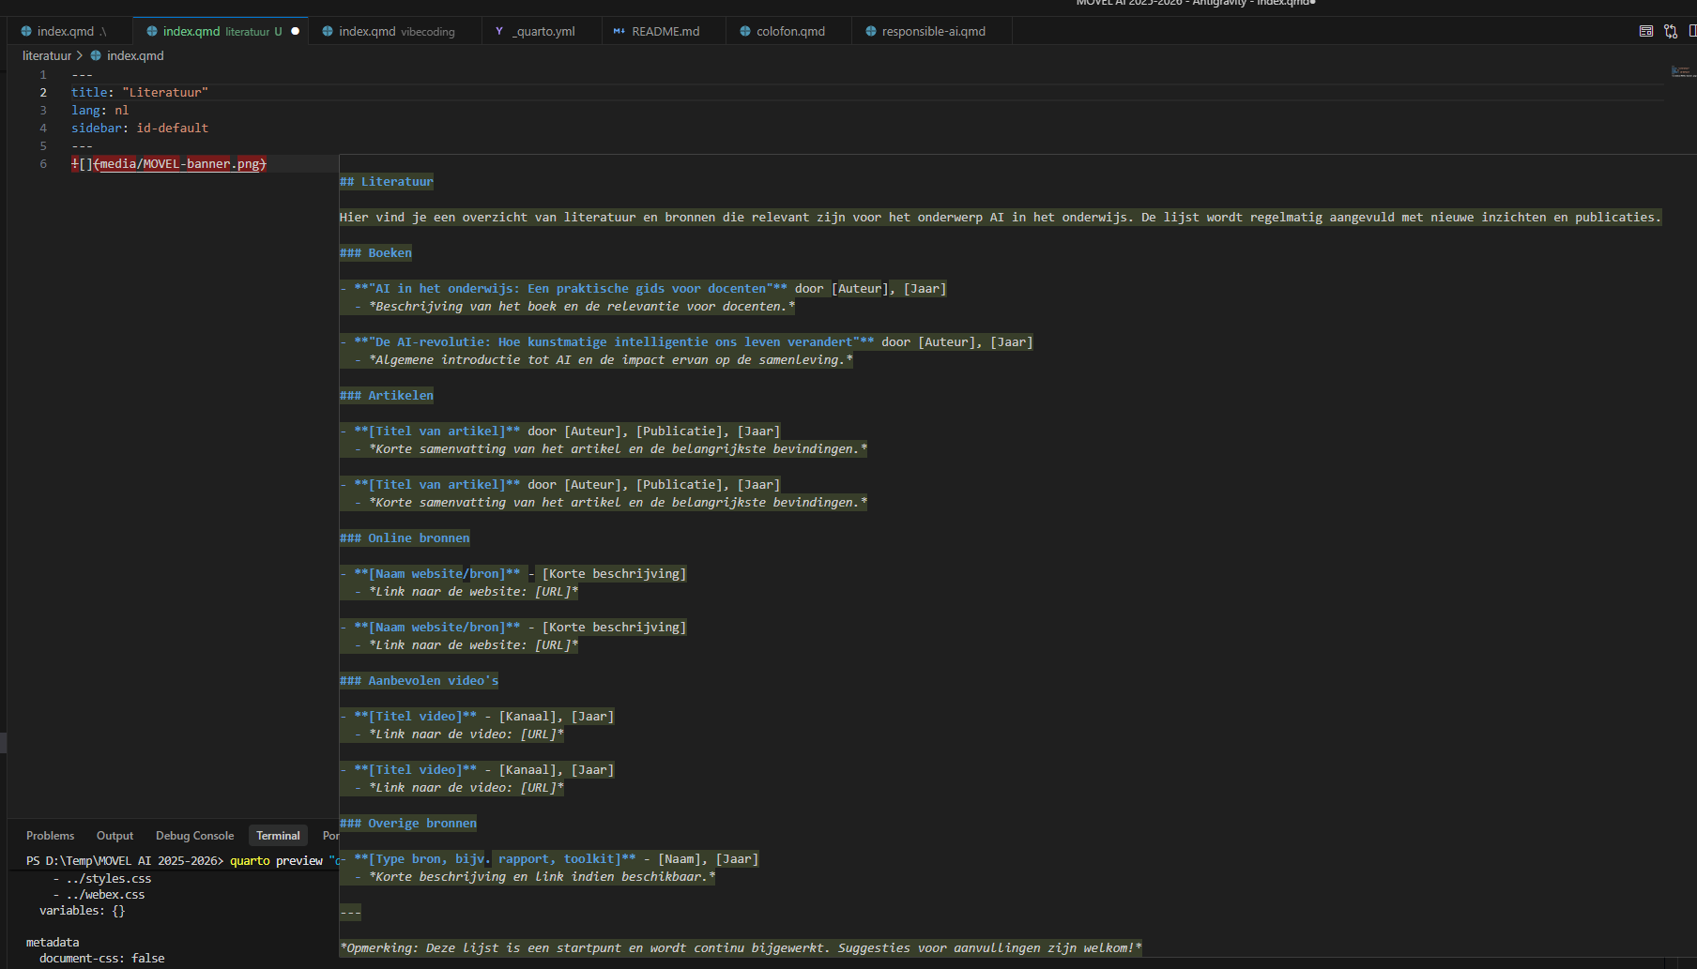
Task: Click the Quarto preview icon in editor toolbar
Action: [1645, 31]
